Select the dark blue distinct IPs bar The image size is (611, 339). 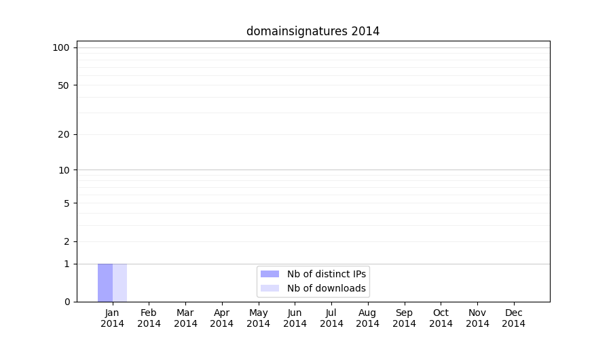pos(105,283)
